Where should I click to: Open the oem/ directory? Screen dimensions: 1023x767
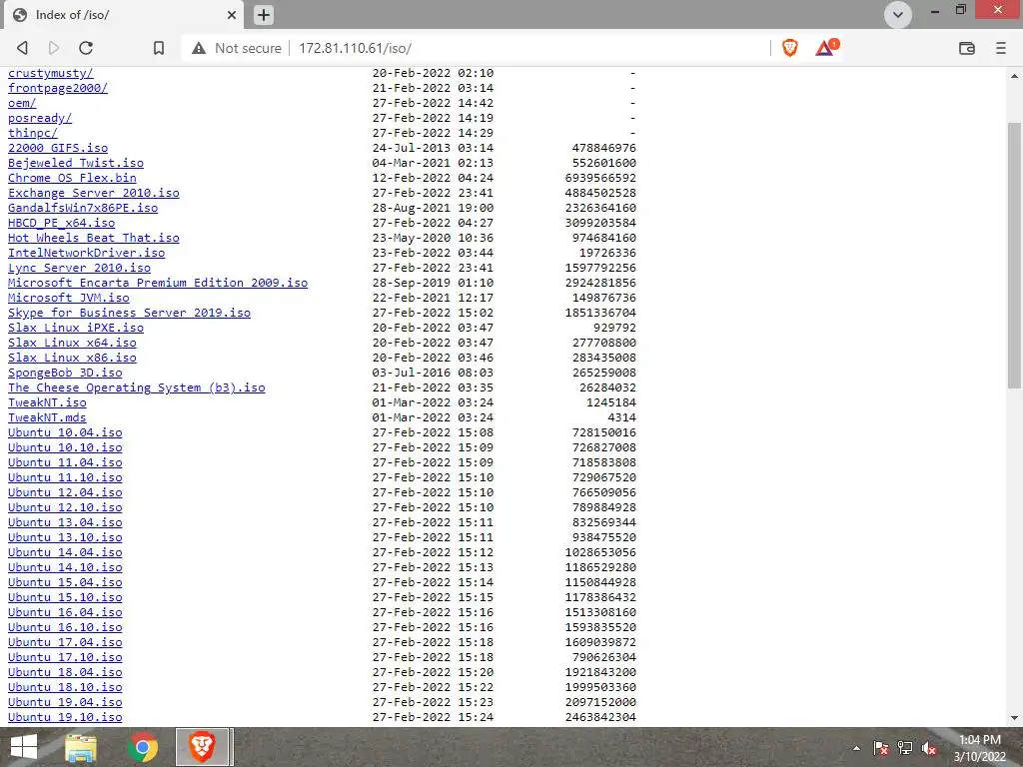22,103
